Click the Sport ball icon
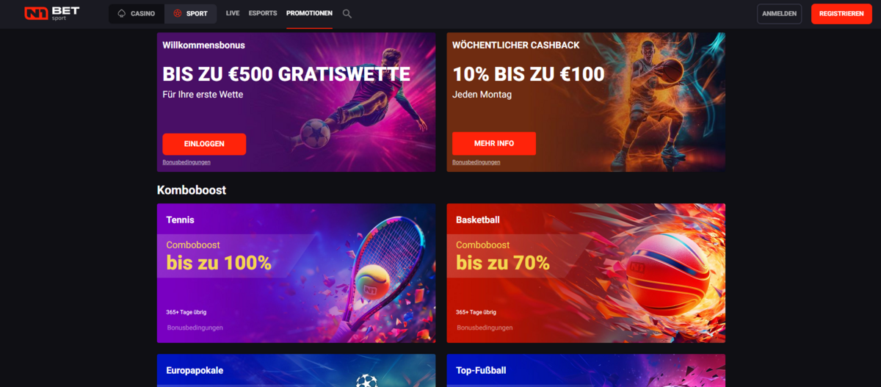Image resolution: width=881 pixels, height=387 pixels. tap(177, 13)
